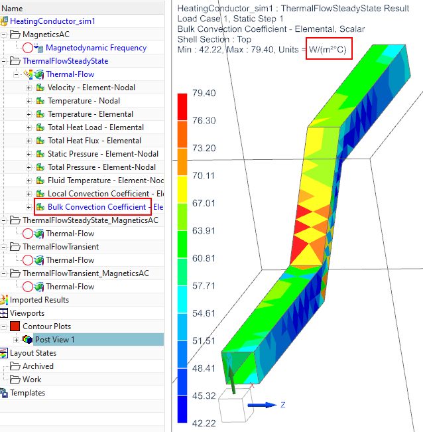423x432 pixels.
Task: Expand the Temperature - Nodal result node
Action: pos(29,101)
